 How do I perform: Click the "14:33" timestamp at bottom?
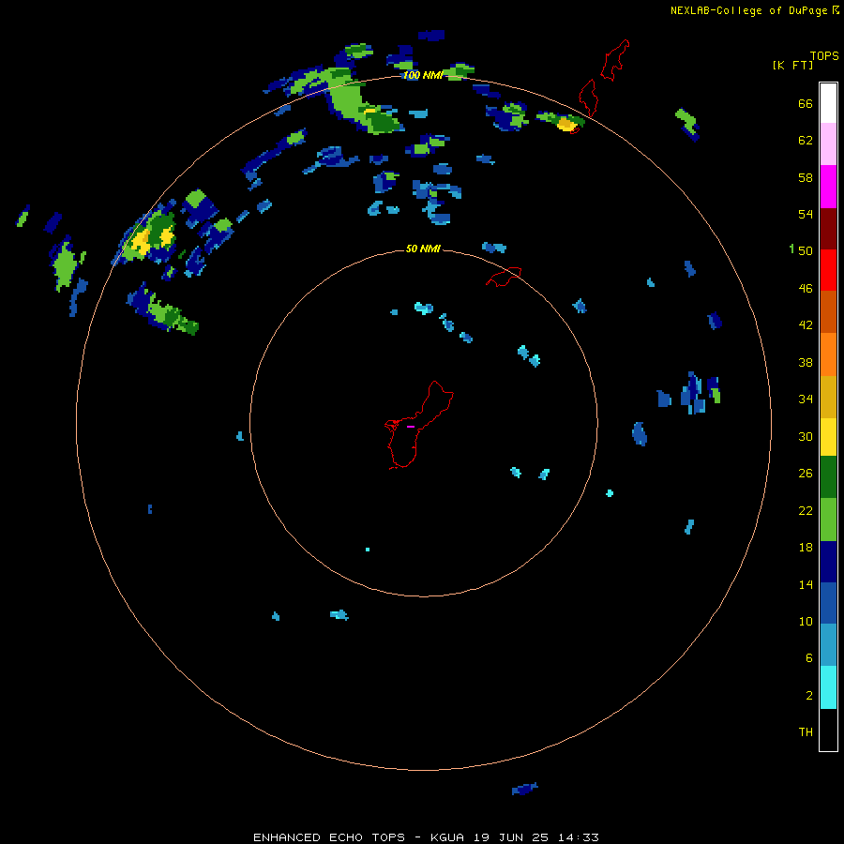pyautogui.click(x=580, y=837)
